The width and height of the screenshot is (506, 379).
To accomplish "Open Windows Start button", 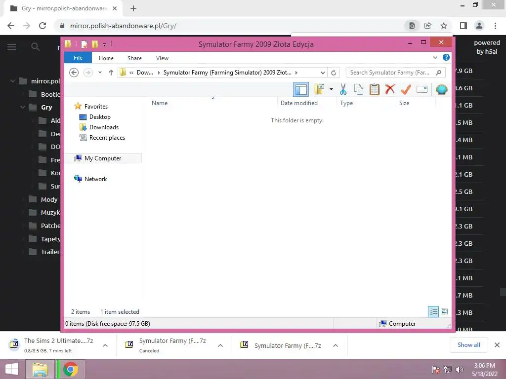I will (x=12, y=369).
